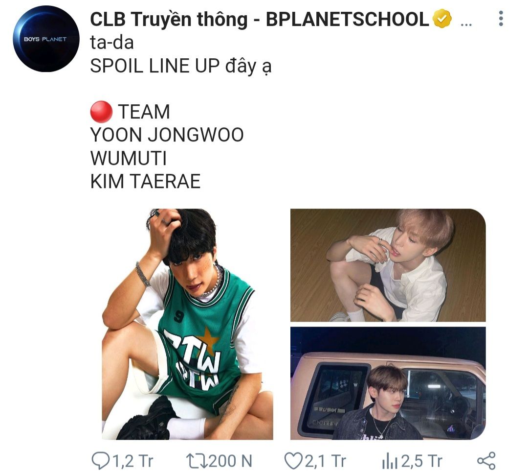
Task: Click the view count 2,5 Tr
Action: coord(421,461)
